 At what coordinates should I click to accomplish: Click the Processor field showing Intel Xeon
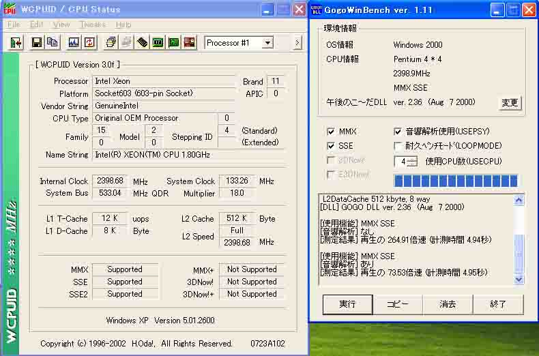[164, 81]
